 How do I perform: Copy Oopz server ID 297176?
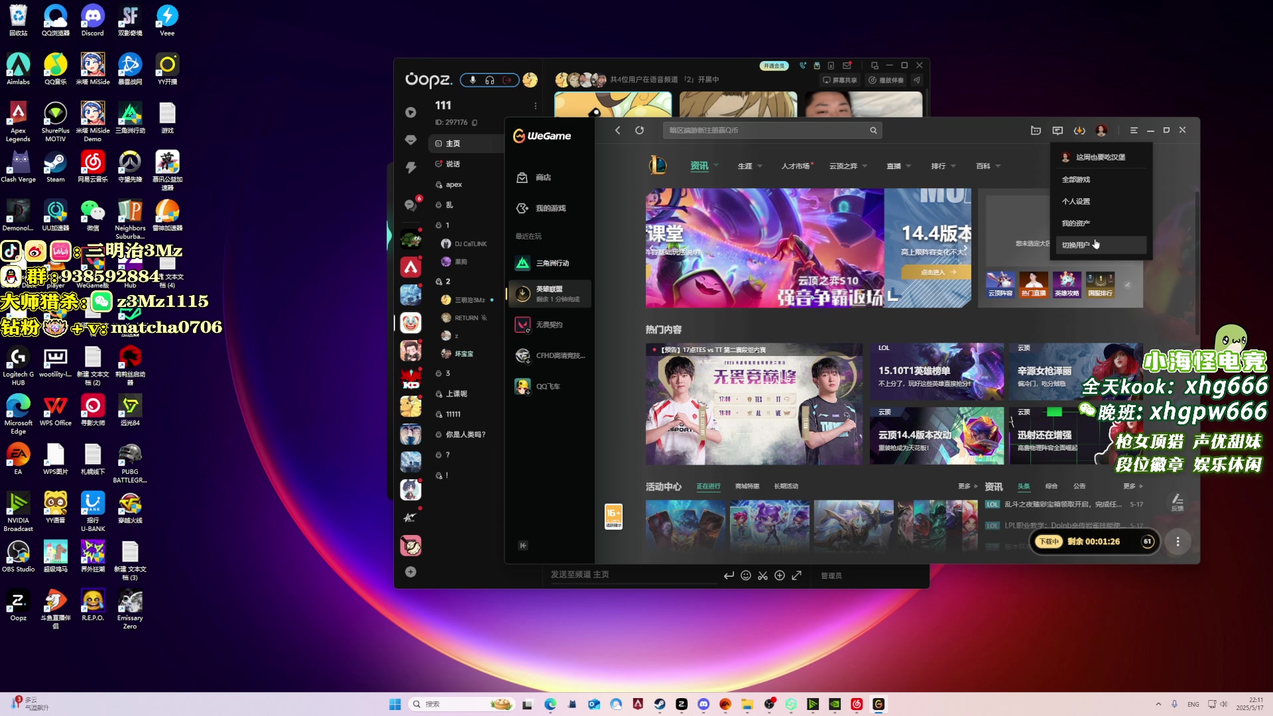(475, 123)
